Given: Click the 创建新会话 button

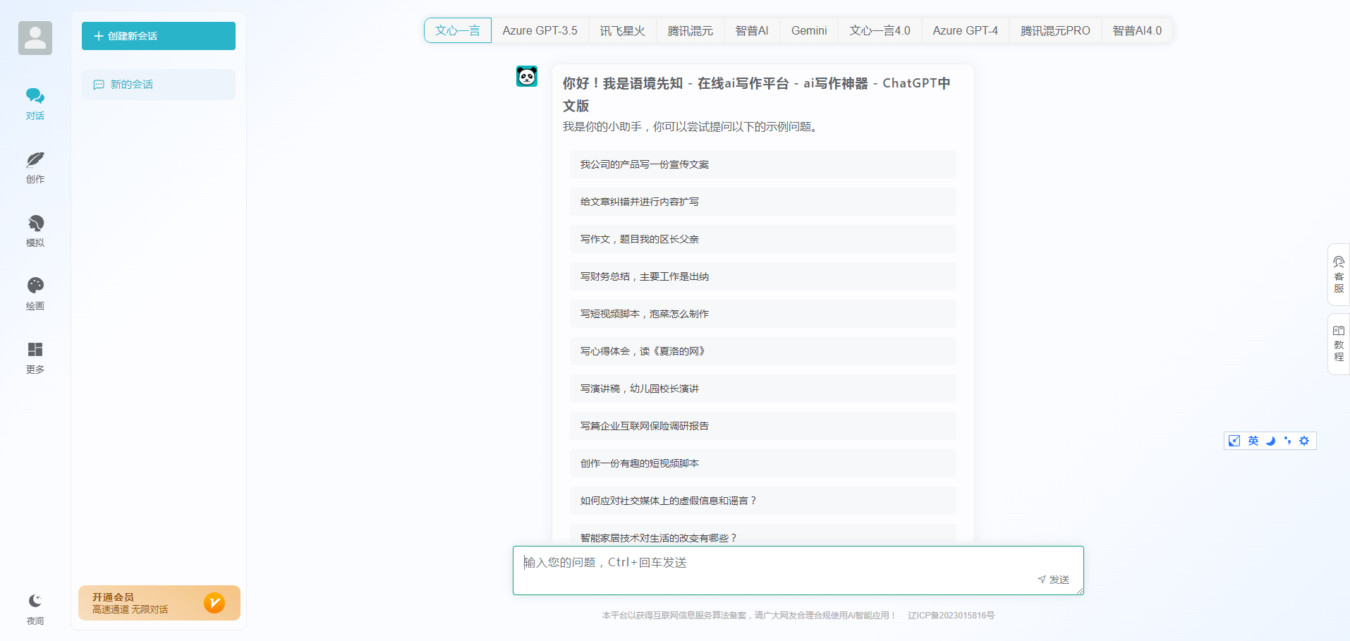Looking at the screenshot, I should [x=158, y=36].
